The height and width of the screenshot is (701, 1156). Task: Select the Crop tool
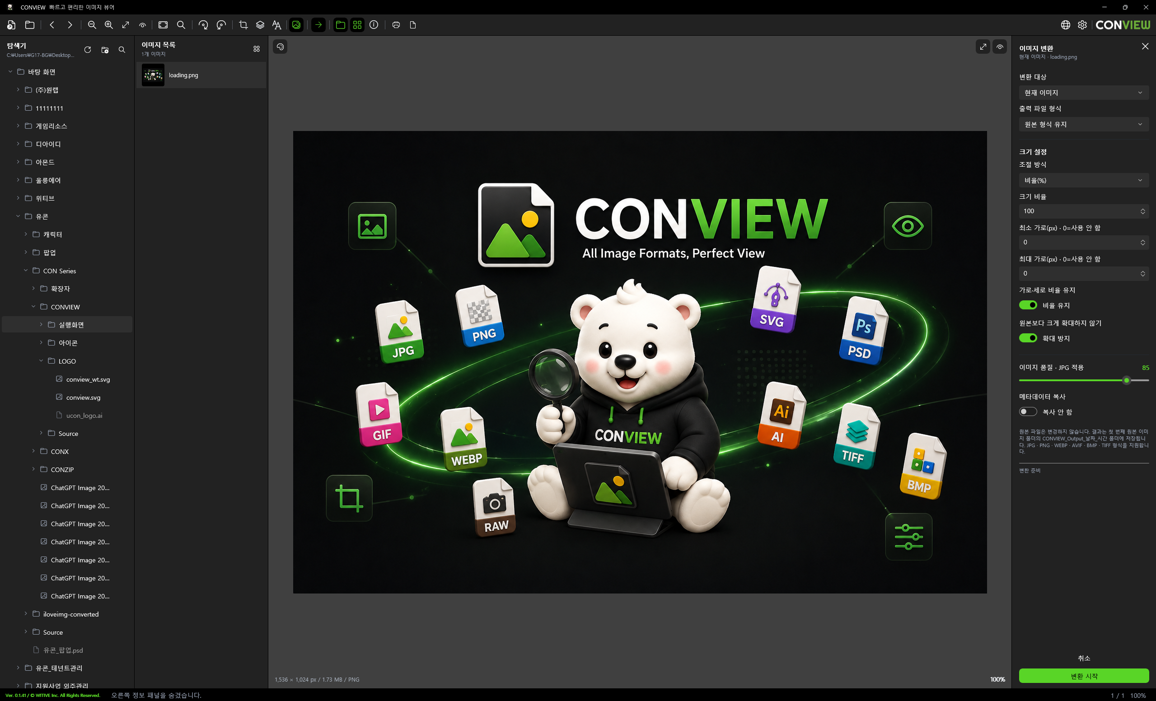coord(243,25)
